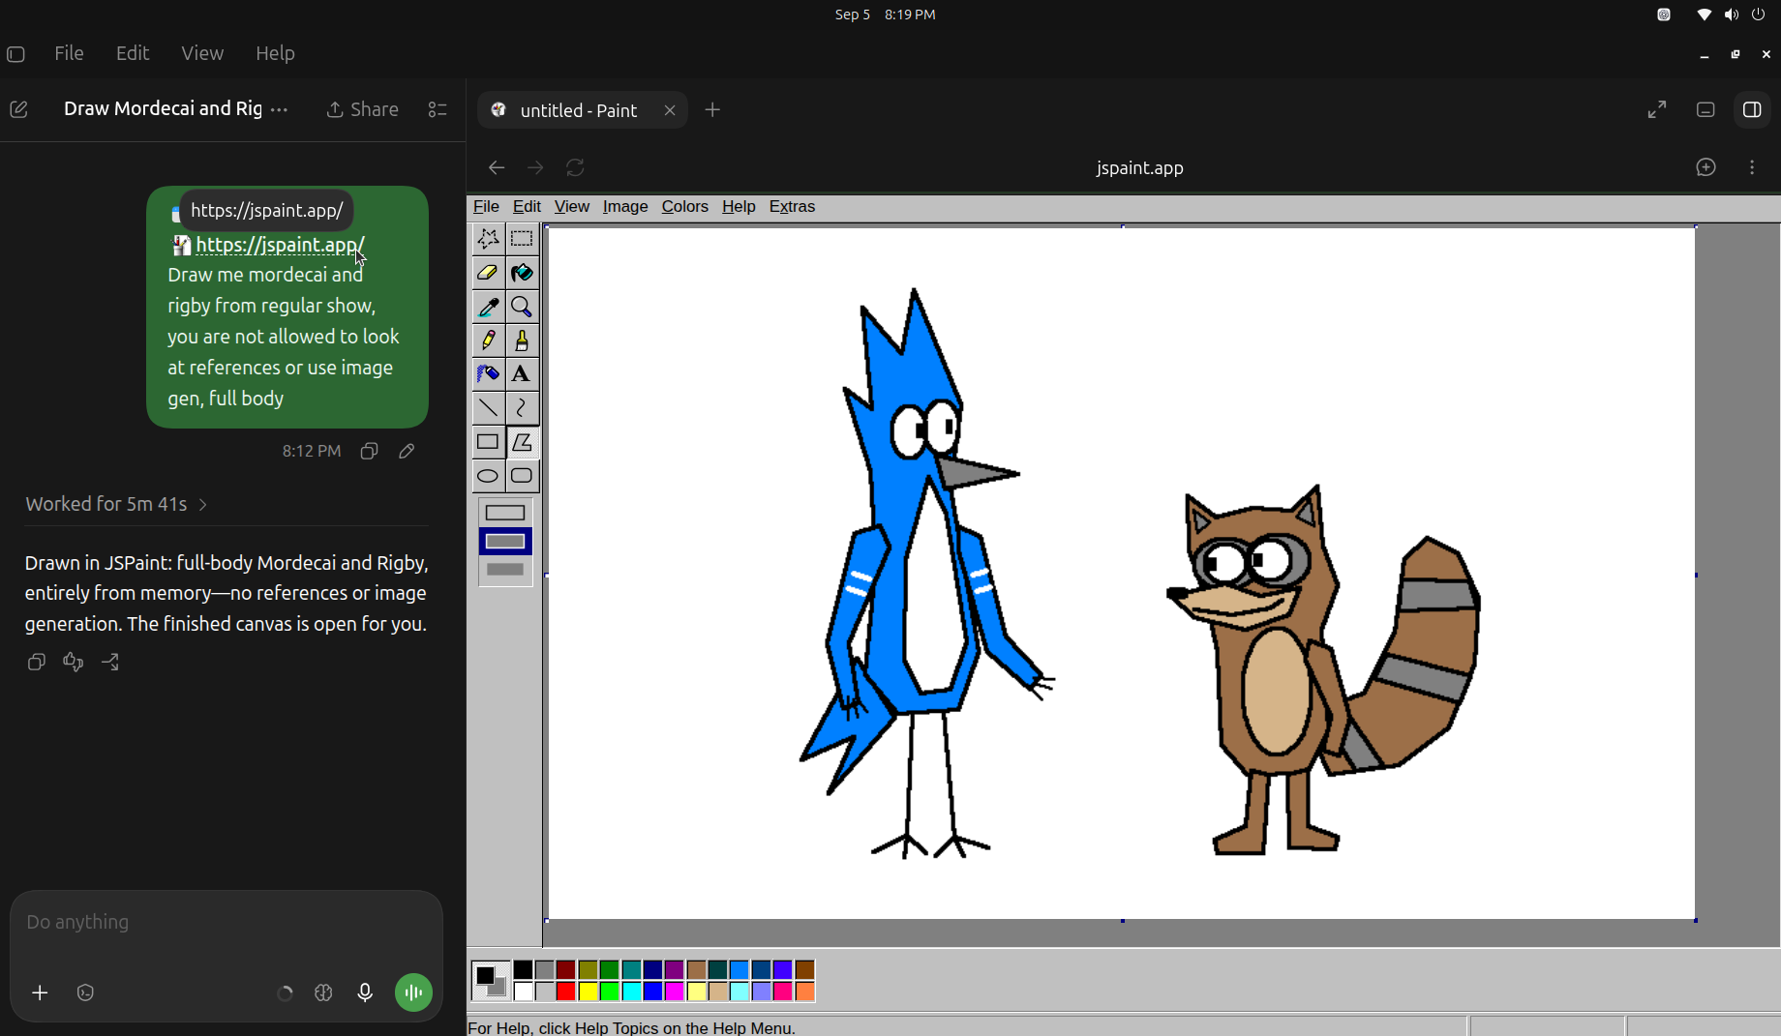The height and width of the screenshot is (1036, 1781).
Task: Click the Share button
Action: pyautogui.click(x=363, y=110)
